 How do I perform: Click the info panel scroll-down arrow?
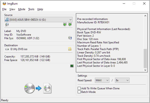pos(145,70)
